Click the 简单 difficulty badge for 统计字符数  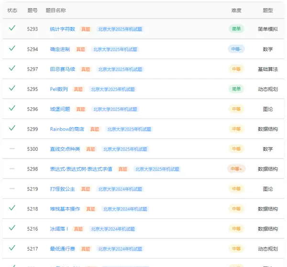pyautogui.click(x=236, y=29)
